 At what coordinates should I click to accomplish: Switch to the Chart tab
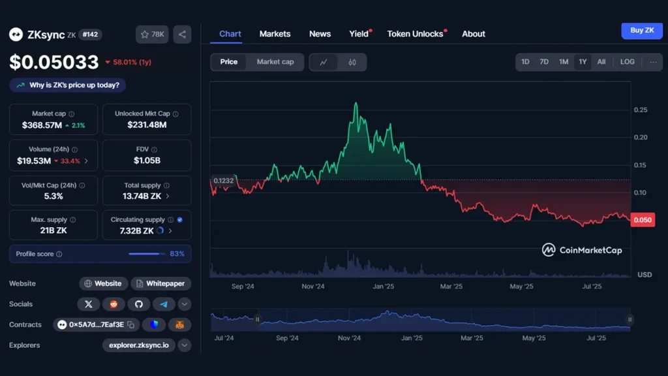[230, 34]
